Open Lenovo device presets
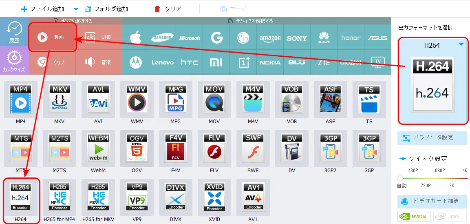 pyautogui.click(x=163, y=62)
